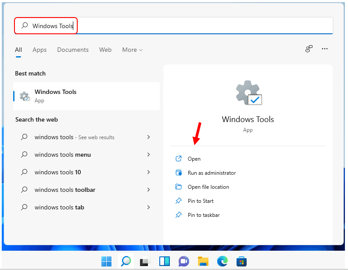Image resolution: width=348 pixels, height=270 pixels.
Task: Click the Open action icon
Action: 179,158
